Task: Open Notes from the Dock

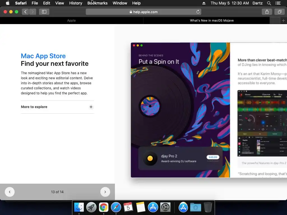Action: [141, 207]
